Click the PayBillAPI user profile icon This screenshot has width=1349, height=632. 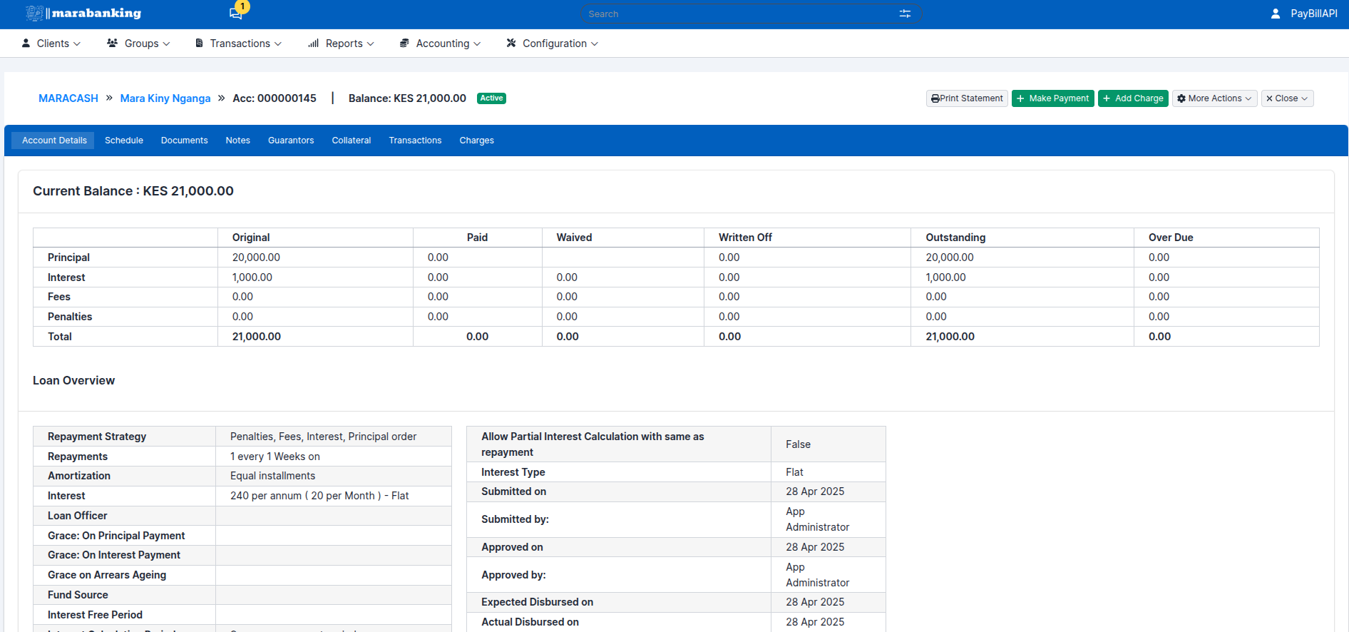[1276, 14]
